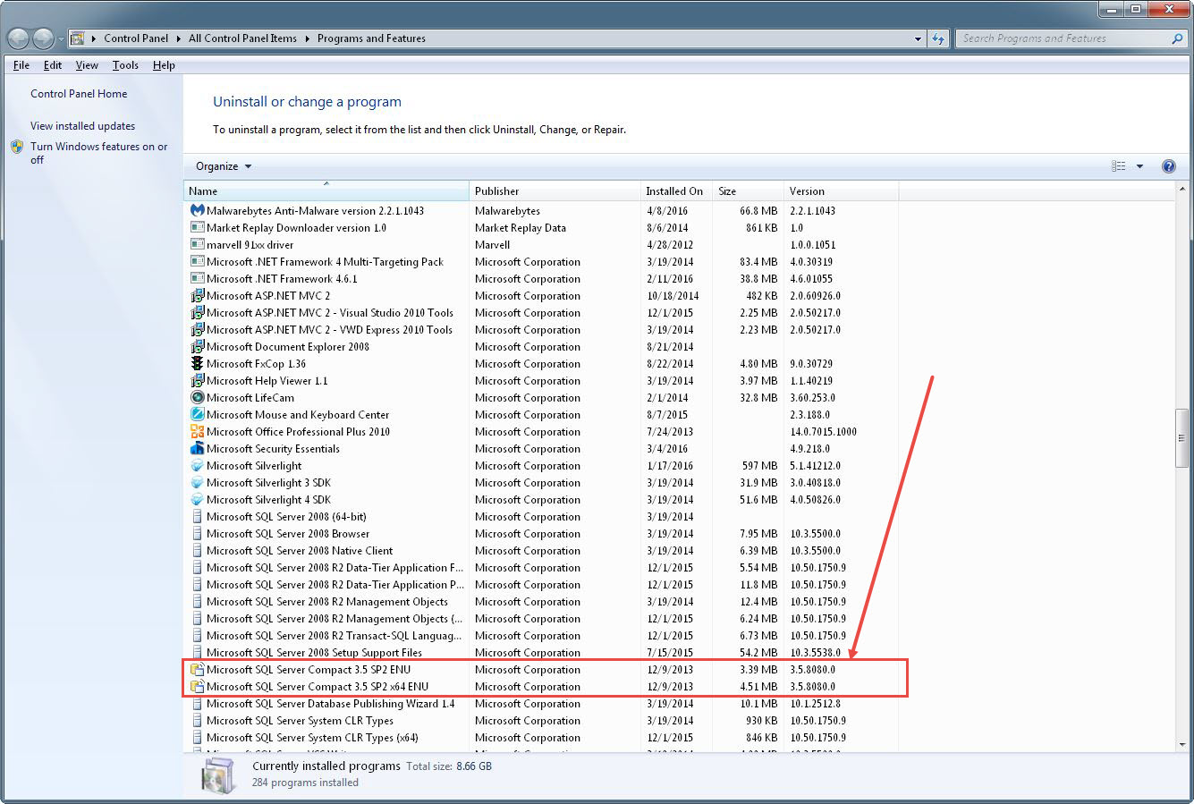Click the Microsoft Silverlight 4 SDK icon
The width and height of the screenshot is (1194, 804).
point(198,499)
